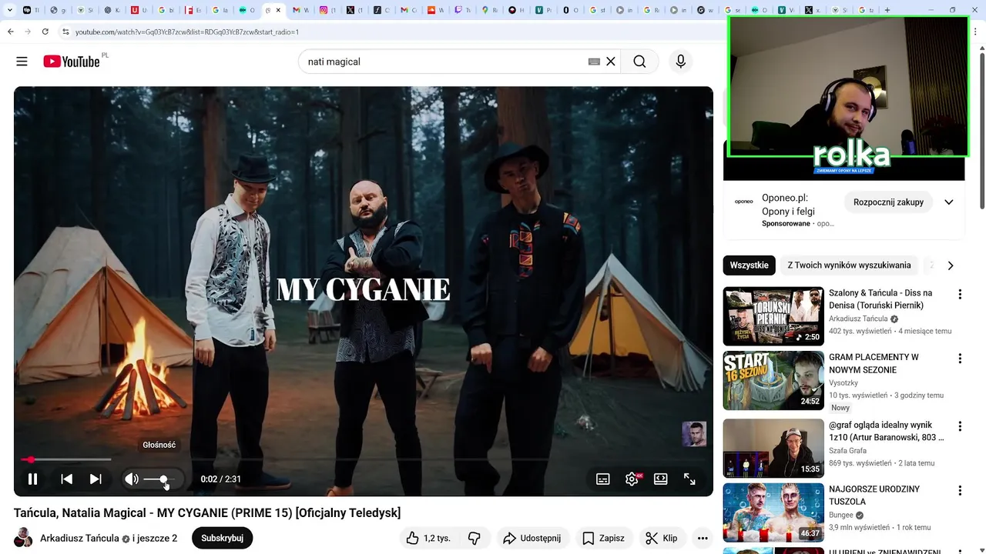
Task: Click 'i jeszcze 2' collaborators link
Action: click(155, 538)
